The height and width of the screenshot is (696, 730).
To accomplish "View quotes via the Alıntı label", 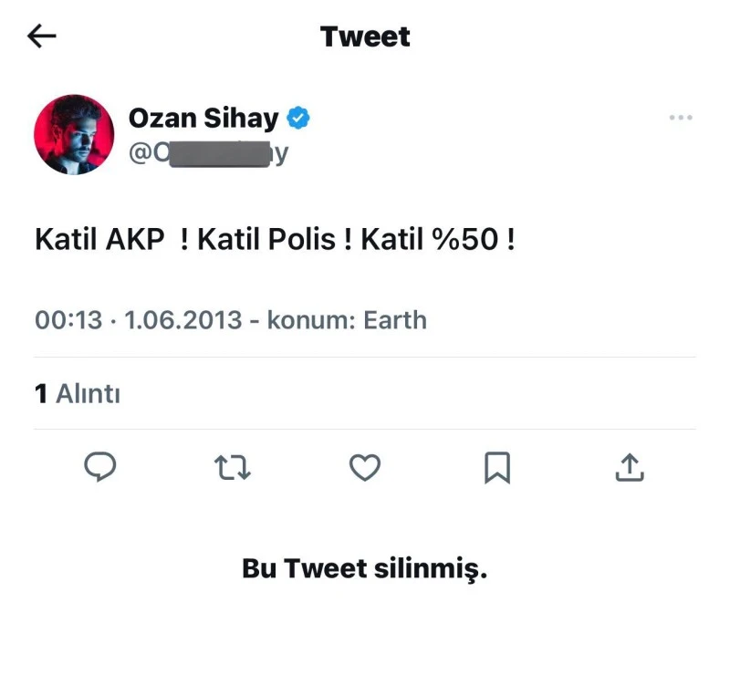I will pyautogui.click(x=89, y=394).
